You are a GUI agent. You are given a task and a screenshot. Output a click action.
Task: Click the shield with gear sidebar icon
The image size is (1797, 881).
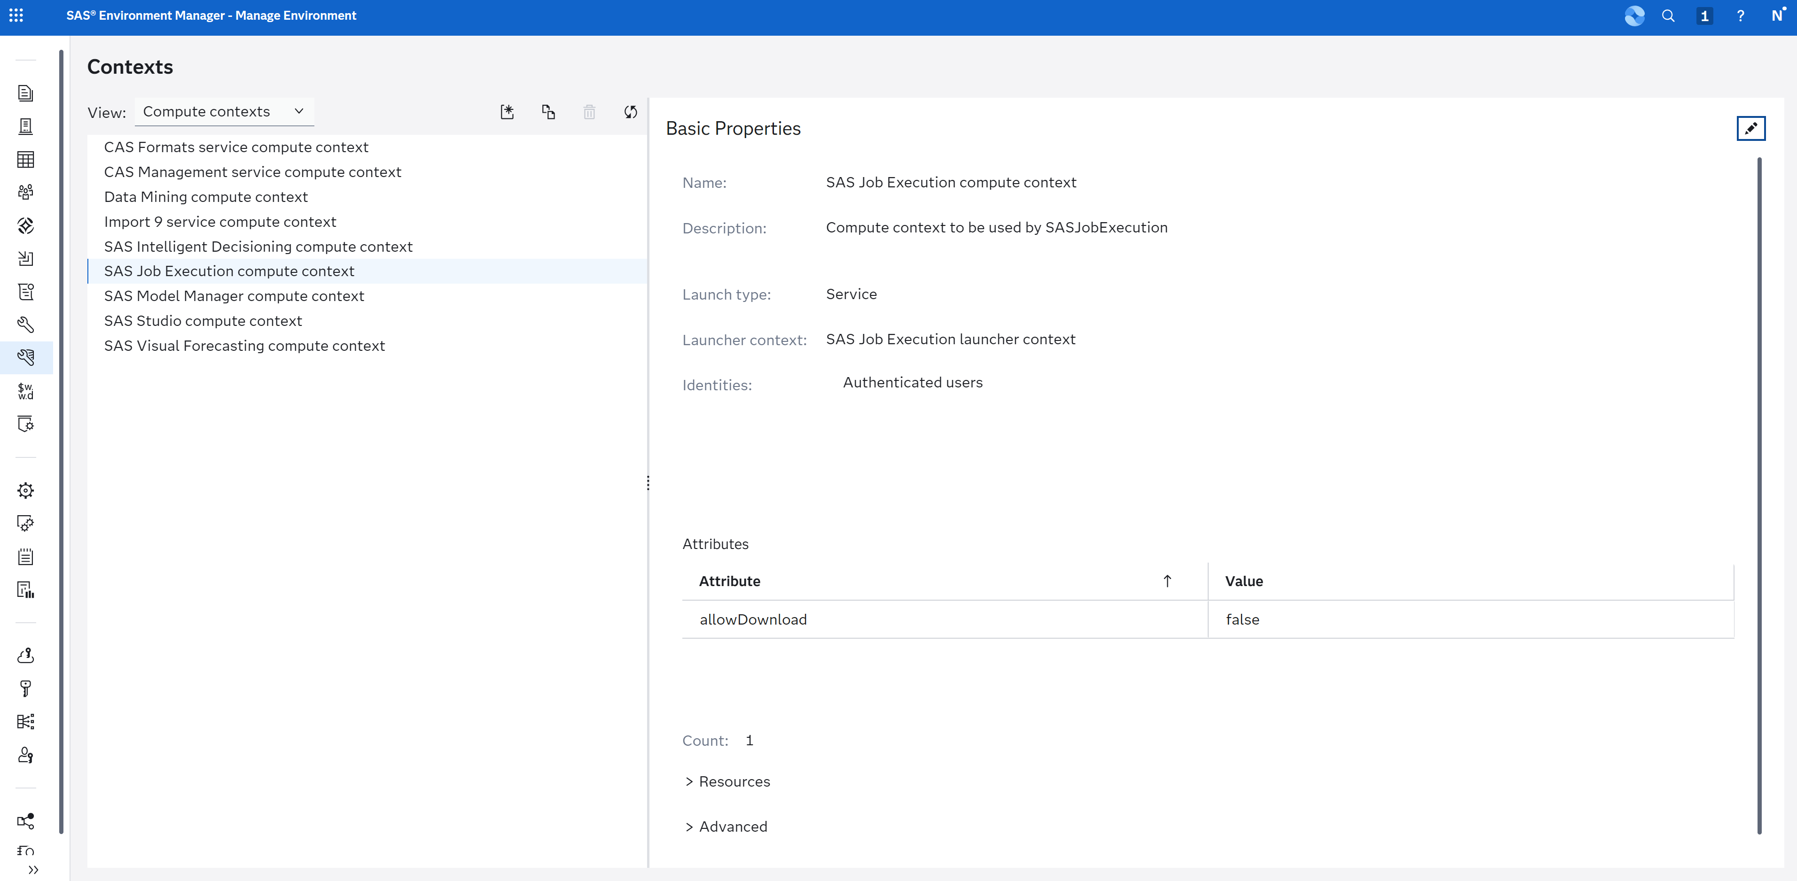[x=26, y=424]
